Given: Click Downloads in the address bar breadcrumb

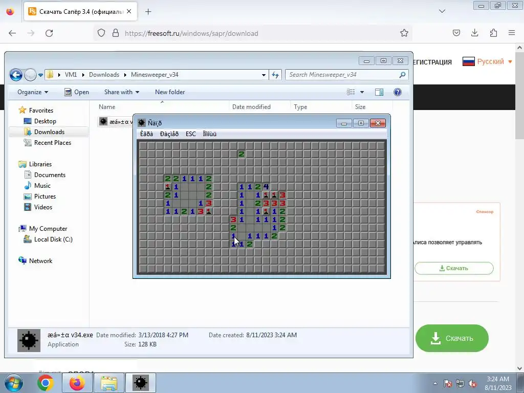Looking at the screenshot, I should point(104,75).
